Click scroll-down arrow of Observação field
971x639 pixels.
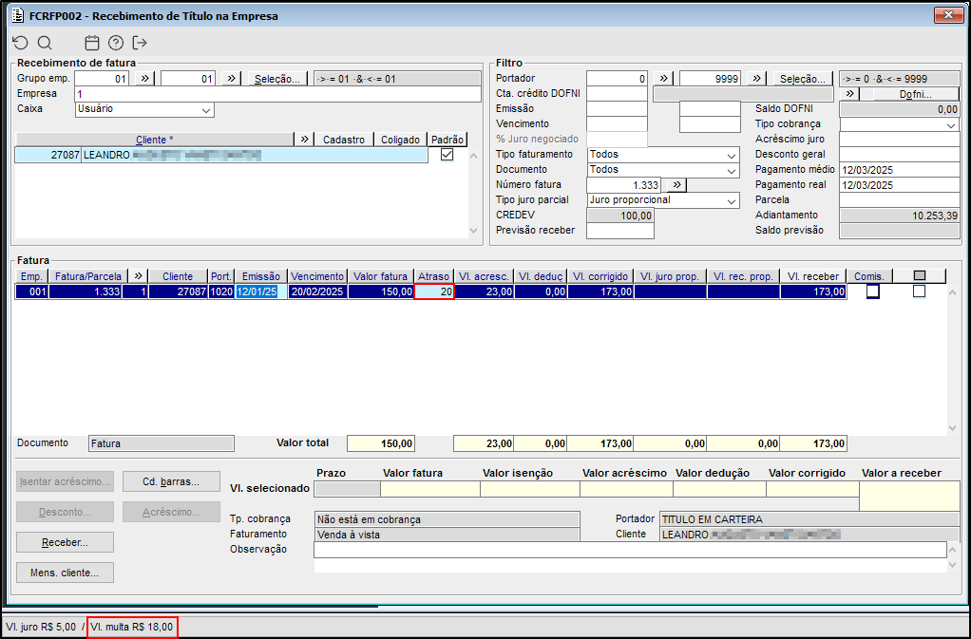pos(952,565)
